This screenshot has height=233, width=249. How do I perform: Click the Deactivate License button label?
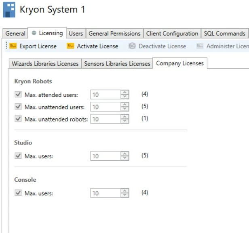[x=162, y=46]
